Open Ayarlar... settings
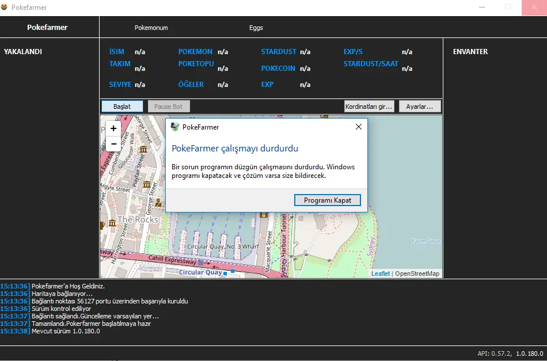 pyautogui.click(x=419, y=107)
